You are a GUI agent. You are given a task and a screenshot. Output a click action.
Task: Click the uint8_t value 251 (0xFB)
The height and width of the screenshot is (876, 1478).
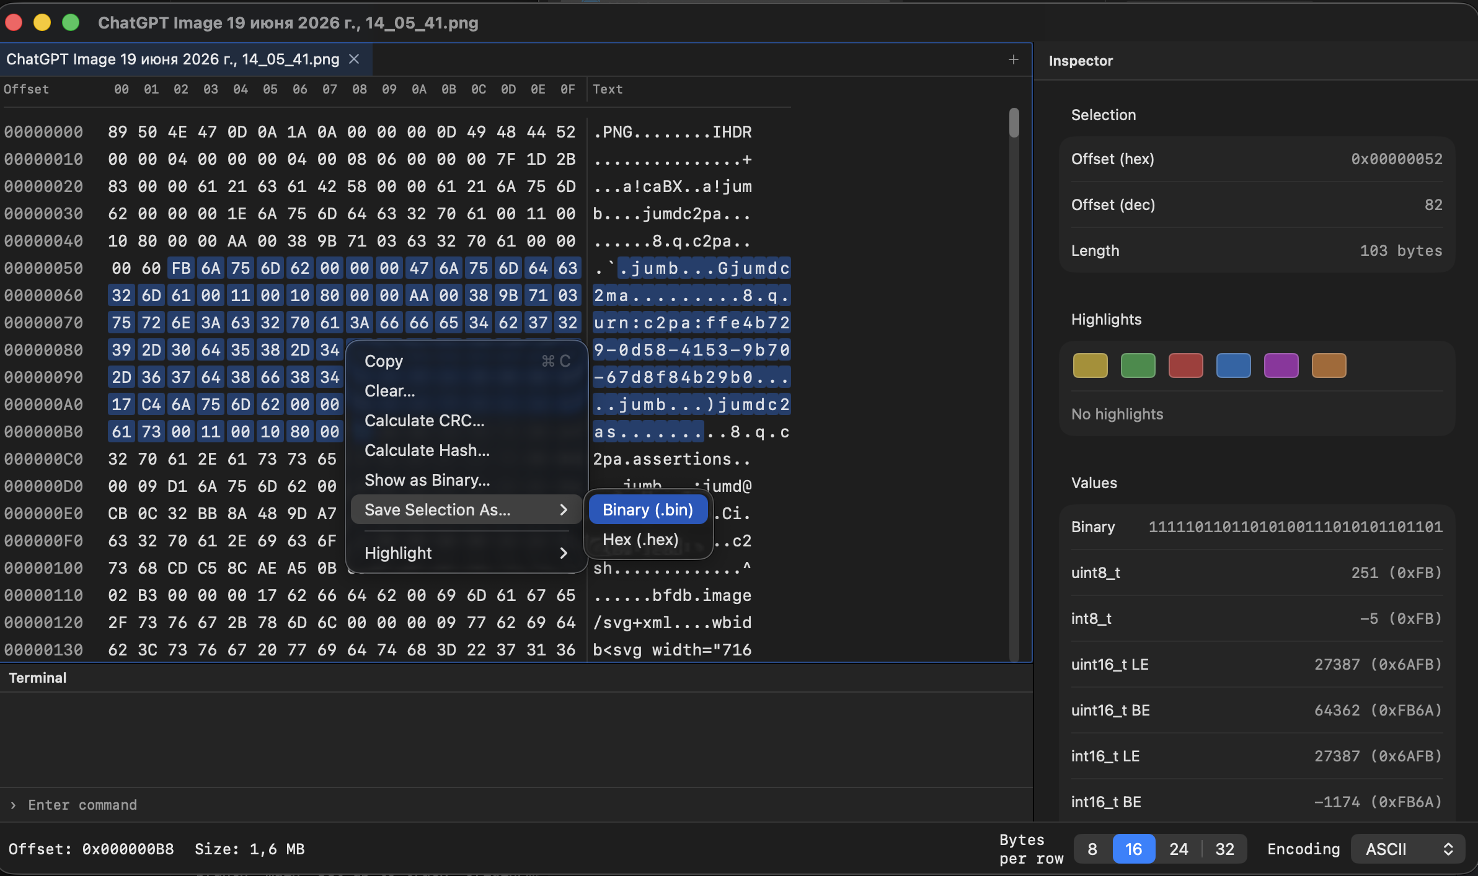pyautogui.click(x=1396, y=572)
